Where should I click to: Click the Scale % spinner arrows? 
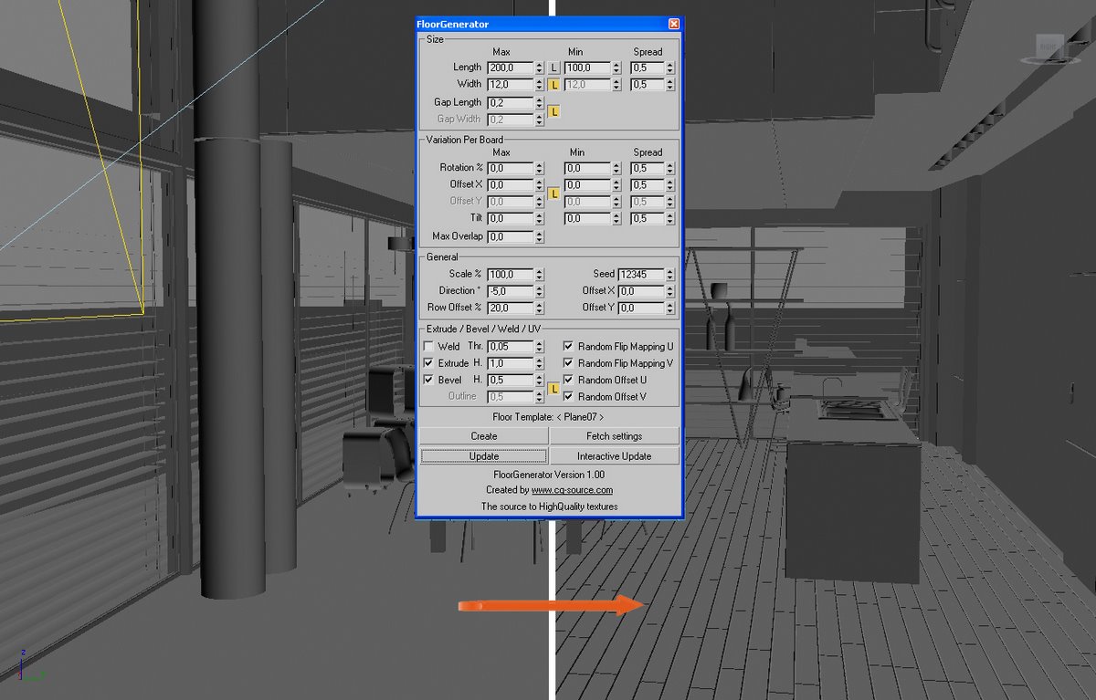(x=540, y=274)
